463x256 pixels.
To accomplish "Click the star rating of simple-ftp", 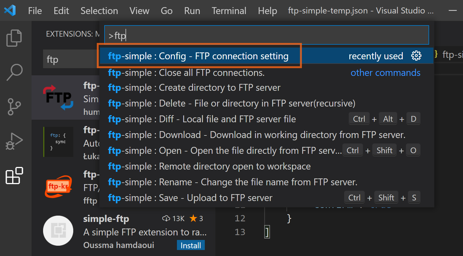I will 196,218.
